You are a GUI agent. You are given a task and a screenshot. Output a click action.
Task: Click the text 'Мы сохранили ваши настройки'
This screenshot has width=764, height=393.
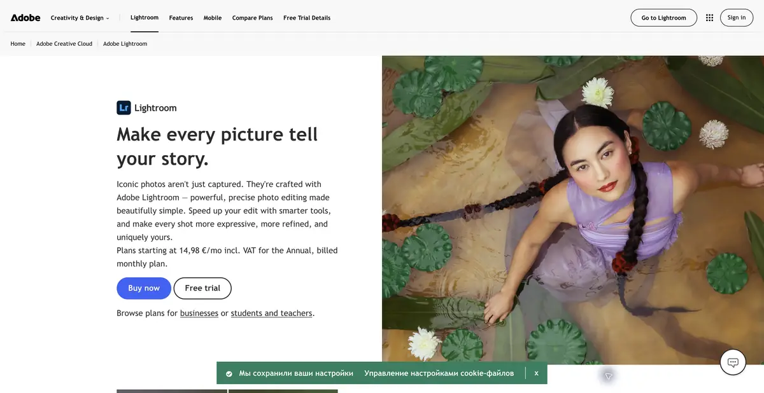pyautogui.click(x=296, y=373)
